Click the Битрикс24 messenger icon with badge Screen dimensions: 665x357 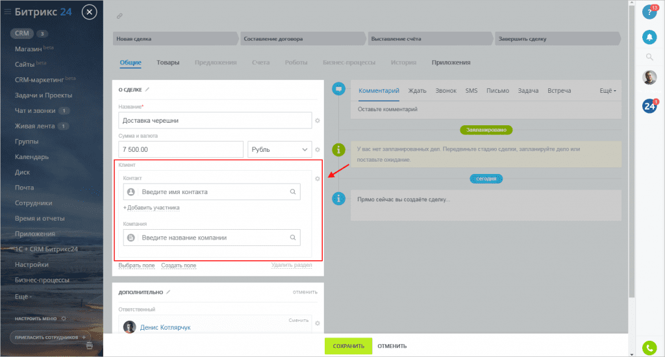point(649,106)
